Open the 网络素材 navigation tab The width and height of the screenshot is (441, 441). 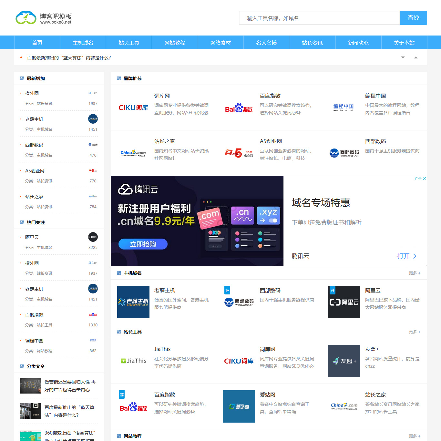[x=221, y=43]
